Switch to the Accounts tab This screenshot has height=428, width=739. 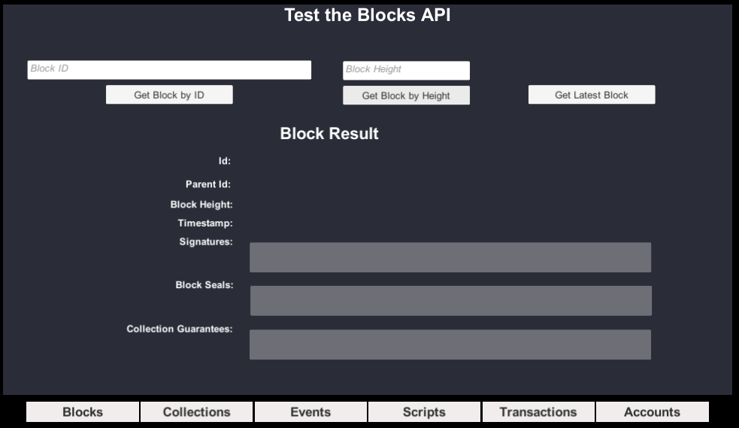(652, 412)
